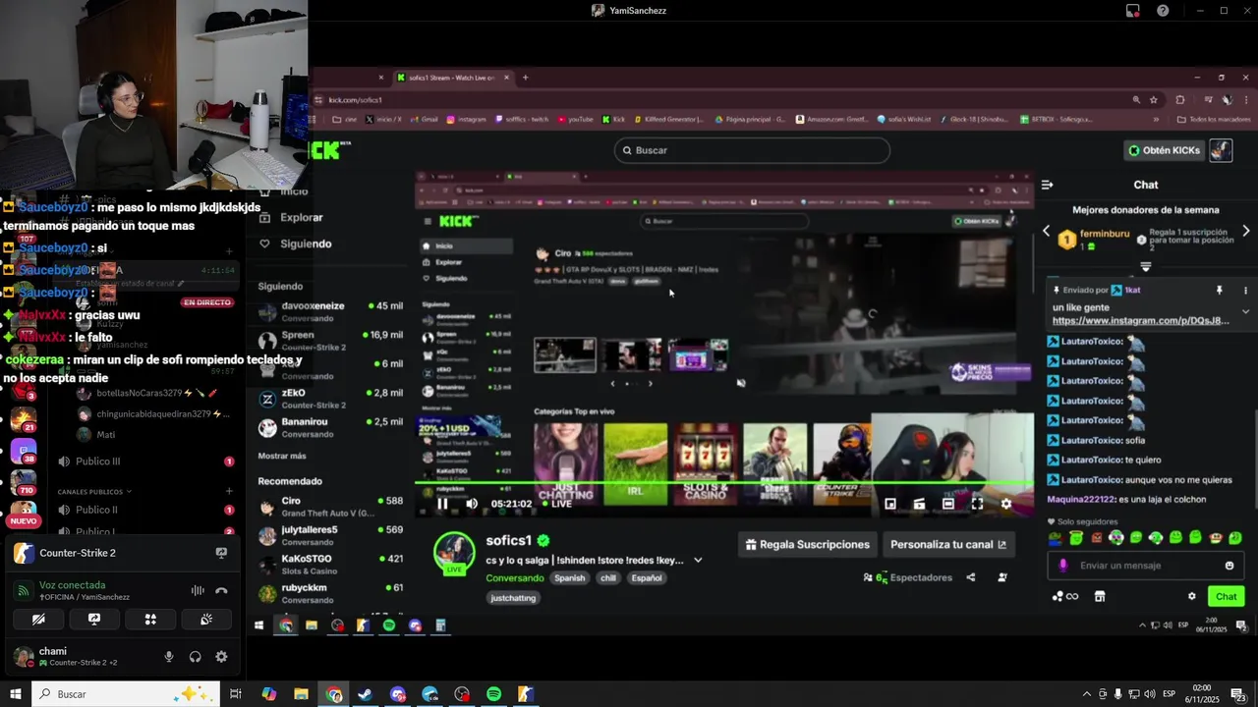The width and height of the screenshot is (1258, 707).
Task: Open stream player settings gear
Action: pyautogui.click(x=1005, y=504)
